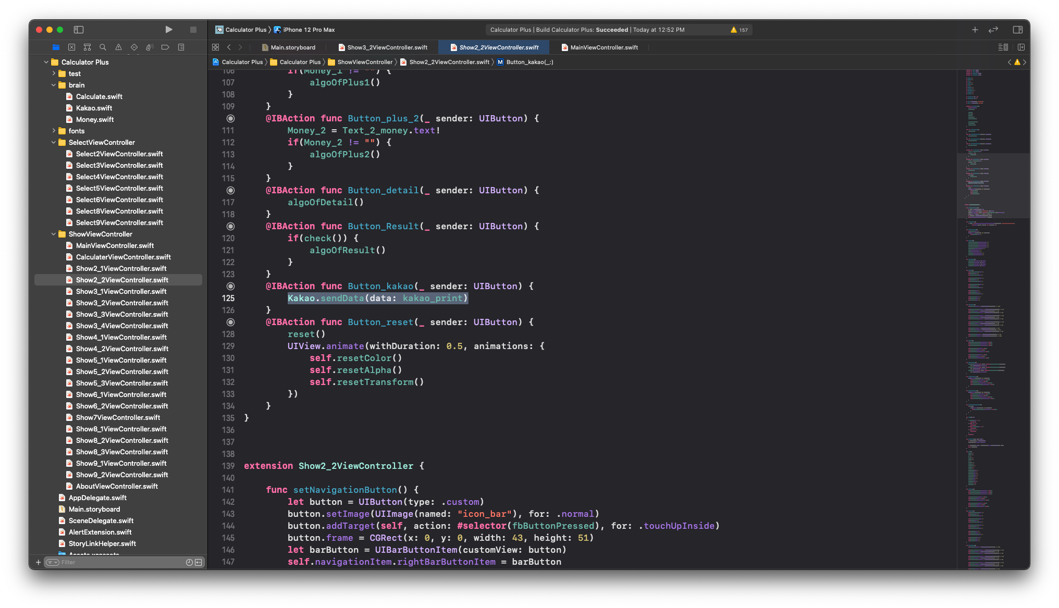Expand the fonts folder
This screenshot has width=1059, height=608.
click(x=54, y=131)
